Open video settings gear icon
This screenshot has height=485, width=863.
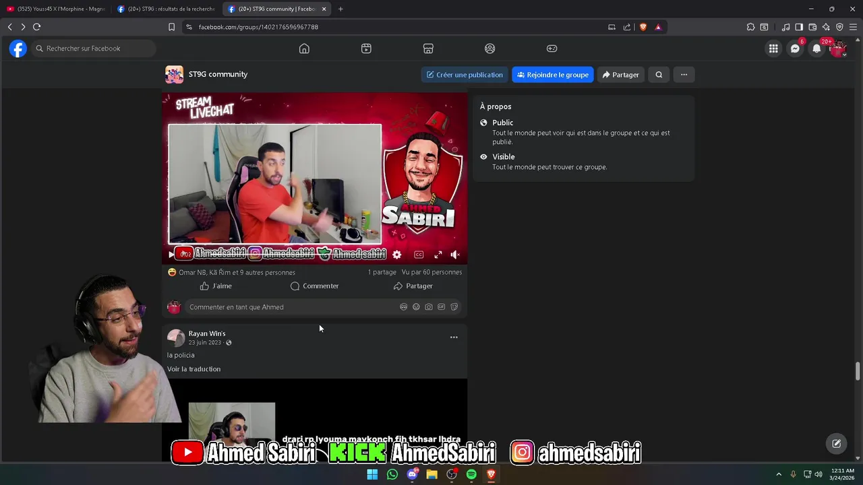(x=397, y=255)
